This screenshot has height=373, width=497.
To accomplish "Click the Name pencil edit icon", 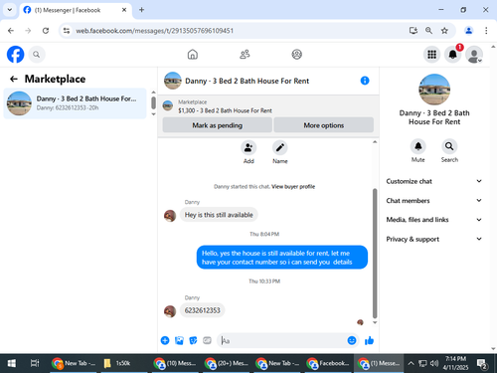I will [280, 148].
